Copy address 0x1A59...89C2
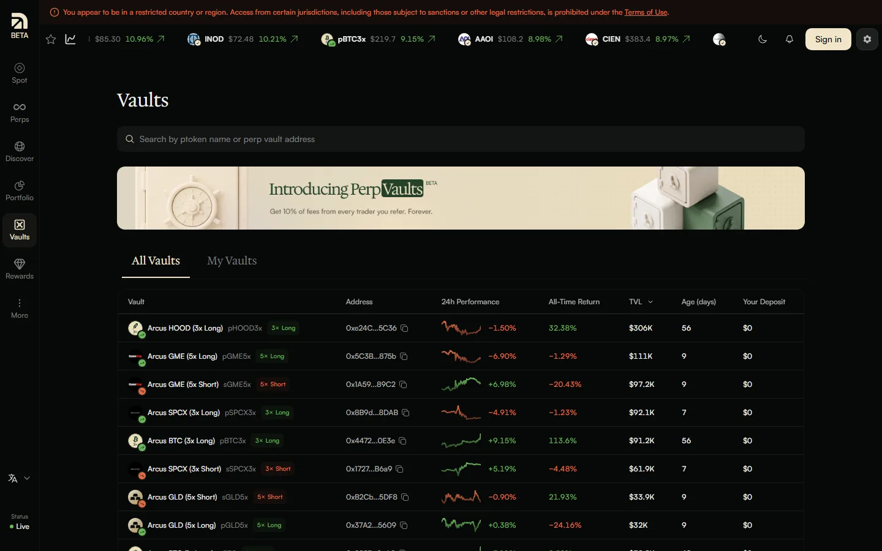Viewport: 882px width, 551px height. [x=403, y=384]
